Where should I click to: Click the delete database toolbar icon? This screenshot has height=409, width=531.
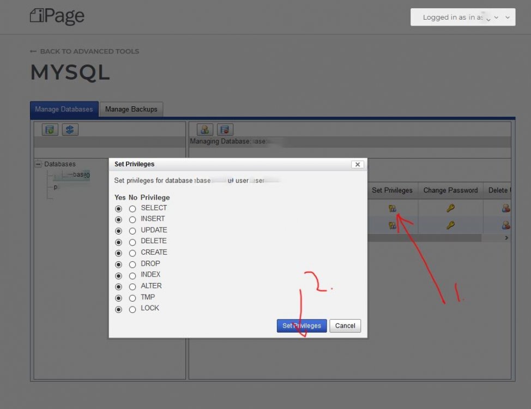[225, 129]
